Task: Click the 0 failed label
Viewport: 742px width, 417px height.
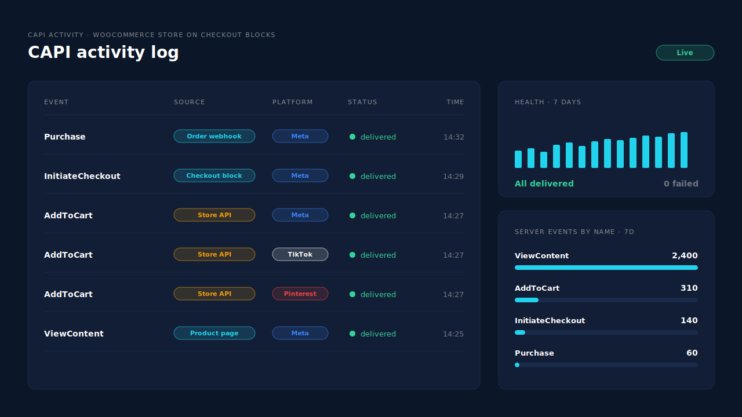Action: [x=681, y=184]
